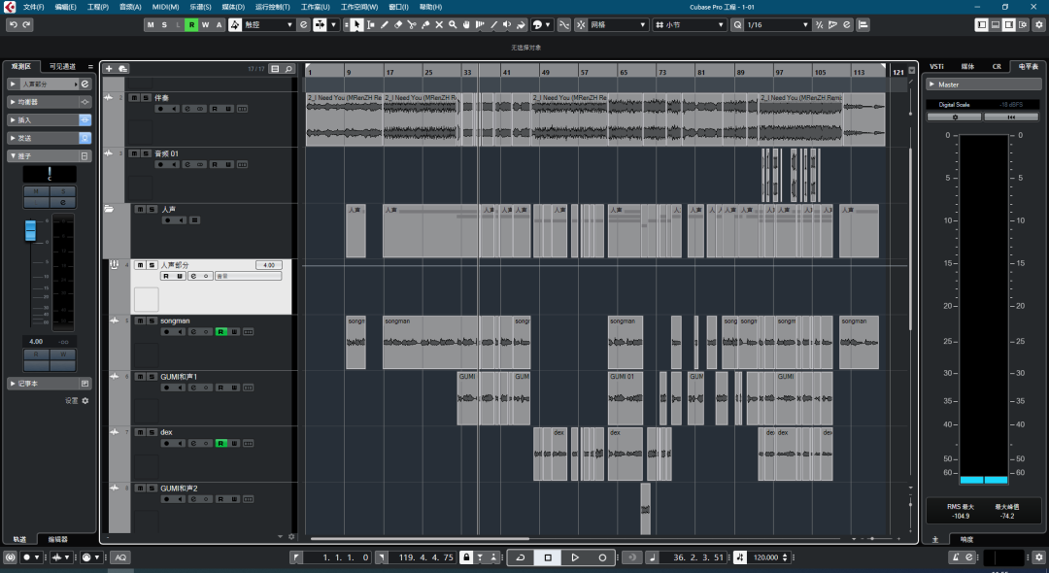Select the Line tool
Image resolution: width=1049 pixels, height=573 pixels.
tap(493, 24)
